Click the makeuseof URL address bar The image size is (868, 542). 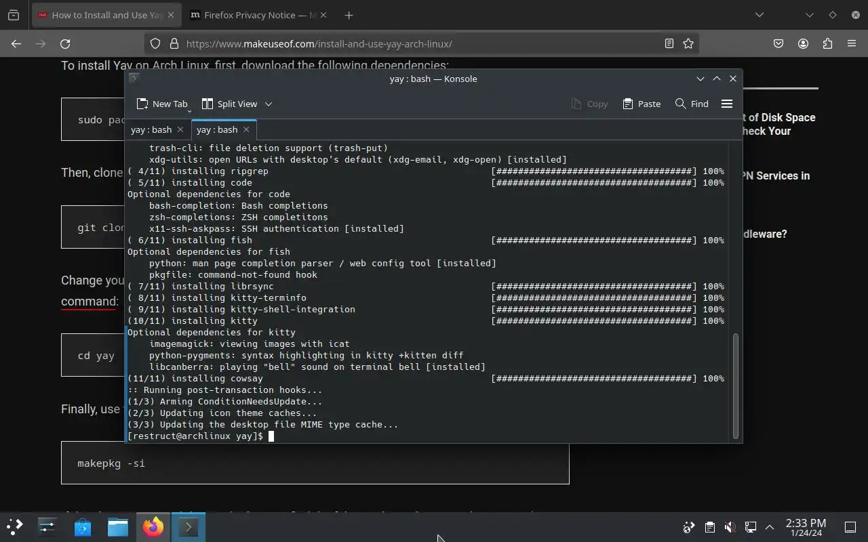click(x=420, y=43)
